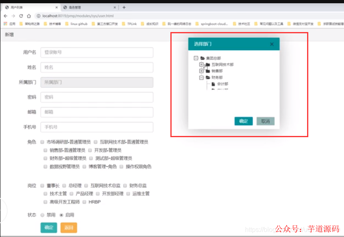The width and height of the screenshot is (344, 237).
Task: Collapse the 集团总部 tree node
Action: (x=196, y=58)
